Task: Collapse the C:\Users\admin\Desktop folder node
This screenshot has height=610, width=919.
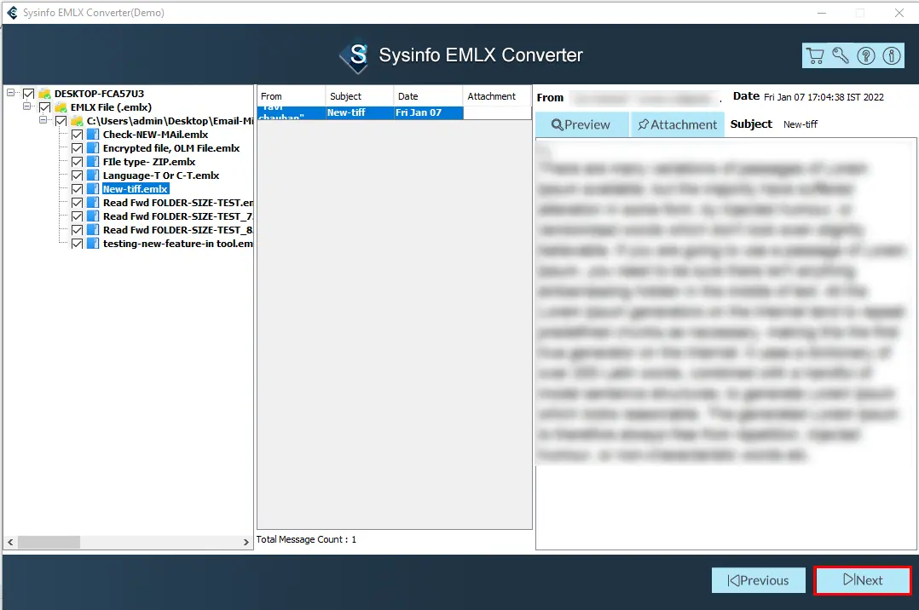Action: pos(43,119)
